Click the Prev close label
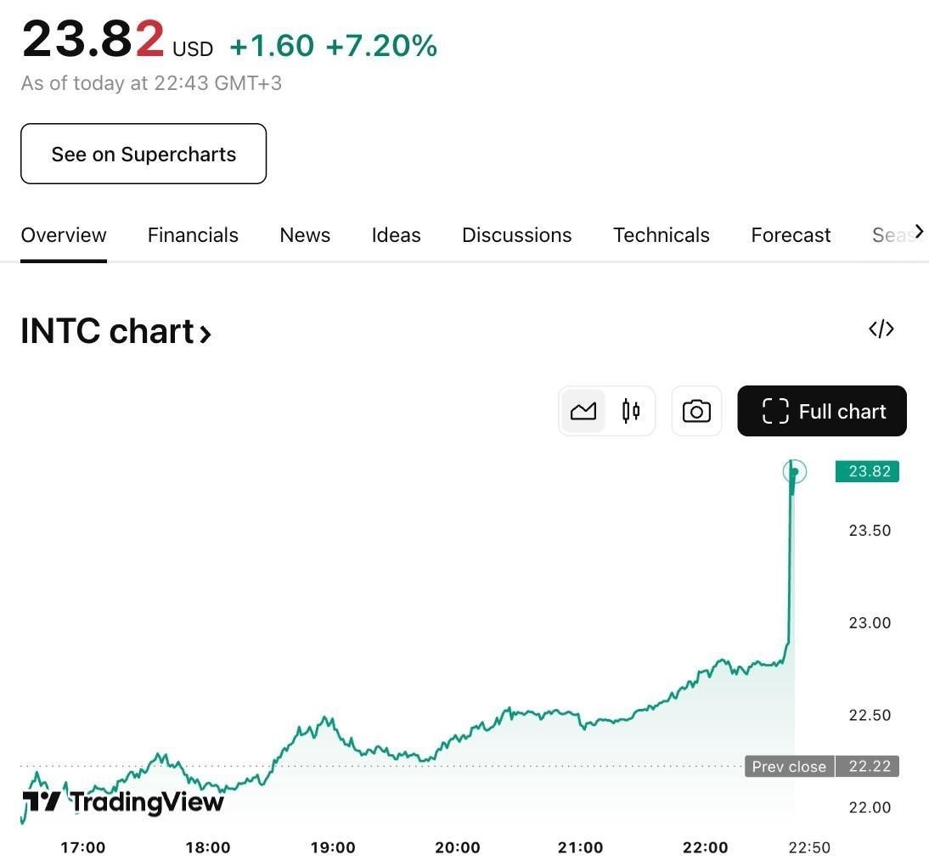The height and width of the screenshot is (866, 929). (x=789, y=767)
